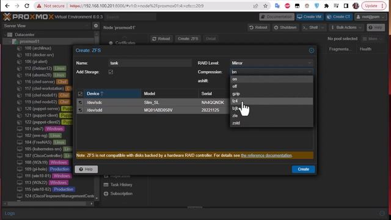Close the Create: ZFS dialog
Viewport: 391px width, 220px height.
pos(312,50)
